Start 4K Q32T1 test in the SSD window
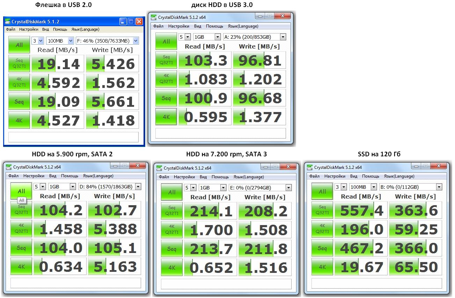Image resolution: width=455 pixels, height=298 pixels. [322, 229]
